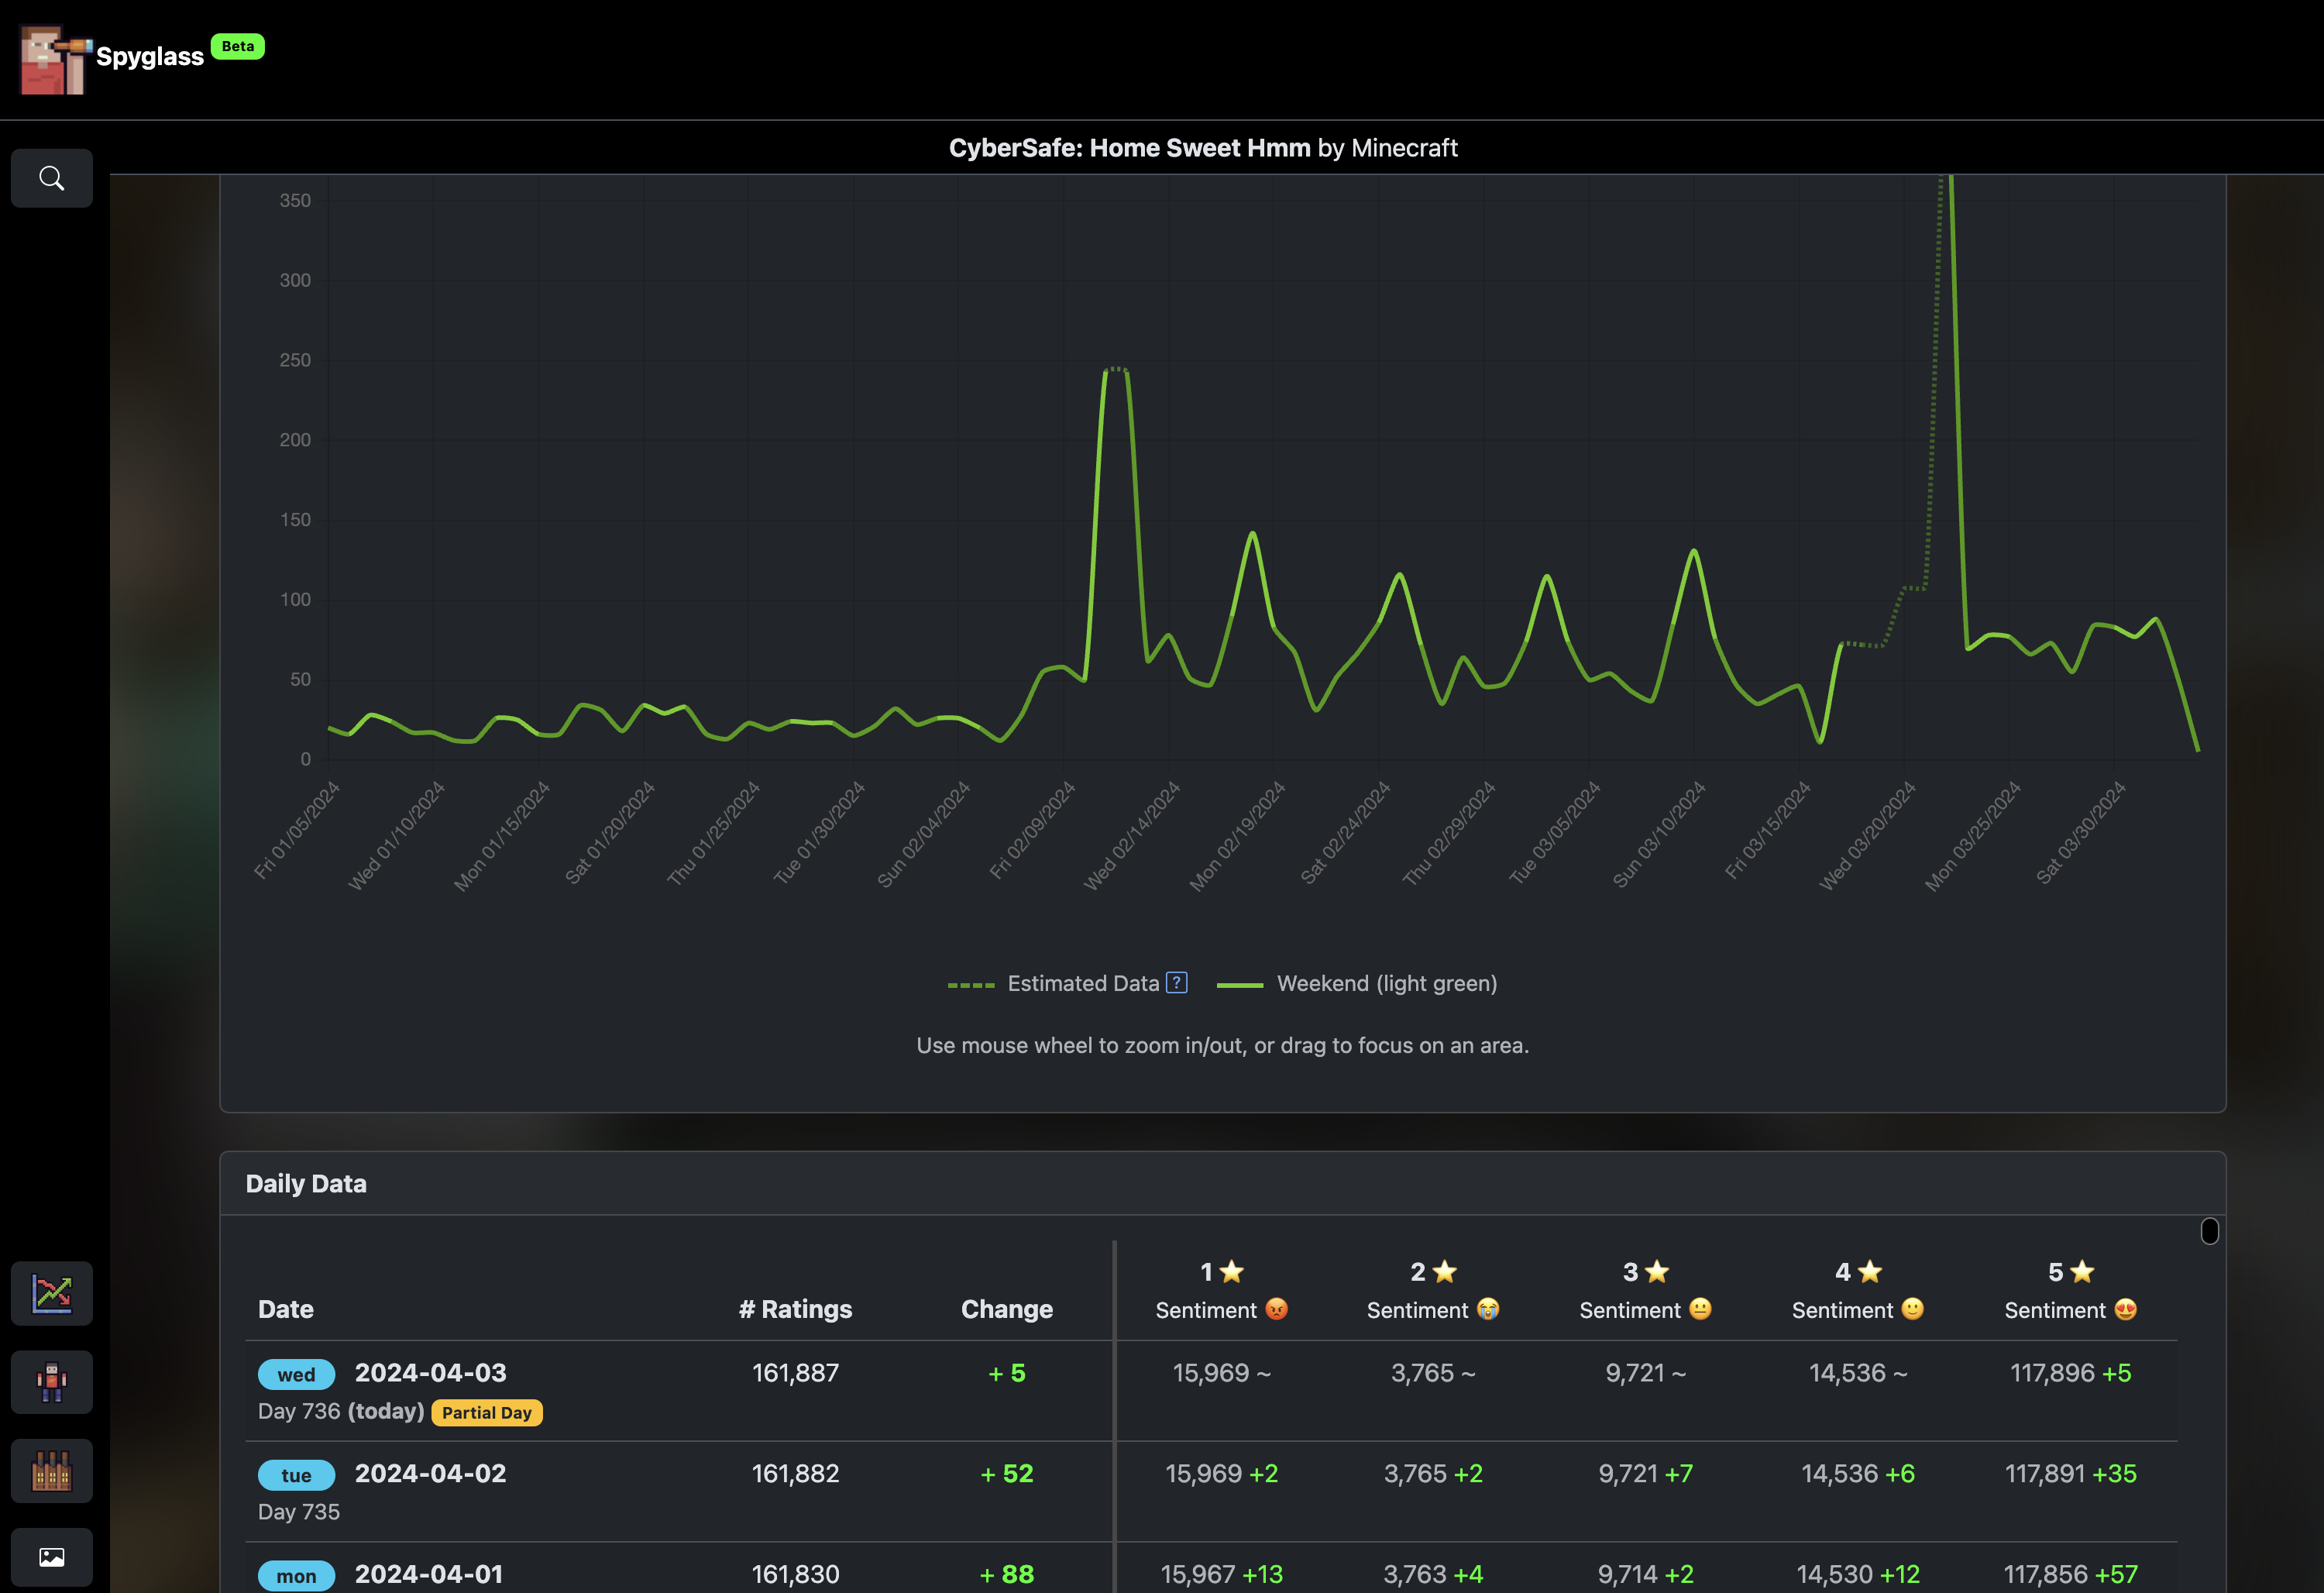Open the chart trends sidebar icon
Image resolution: width=2324 pixels, height=1593 pixels.
(x=52, y=1293)
